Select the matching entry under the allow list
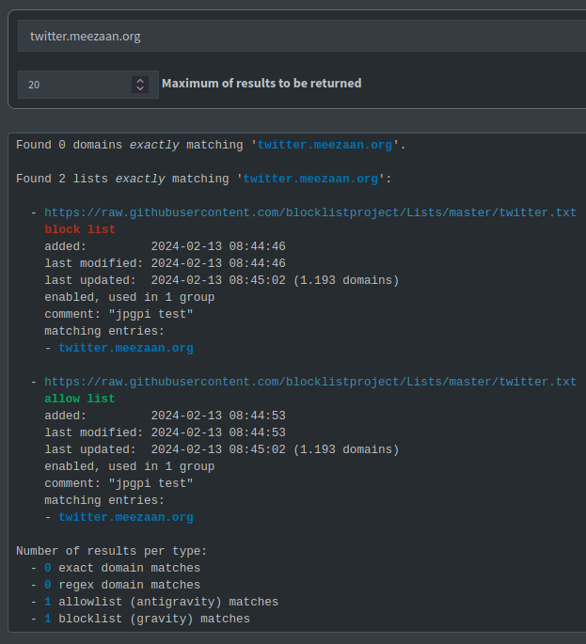The height and width of the screenshot is (644, 586). point(125,517)
